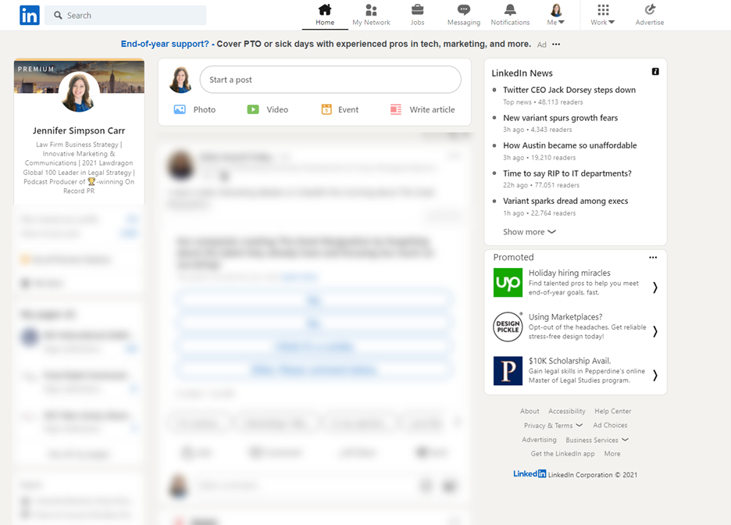Click the Design Pickle logo
This screenshot has height=525, width=731.
click(508, 327)
